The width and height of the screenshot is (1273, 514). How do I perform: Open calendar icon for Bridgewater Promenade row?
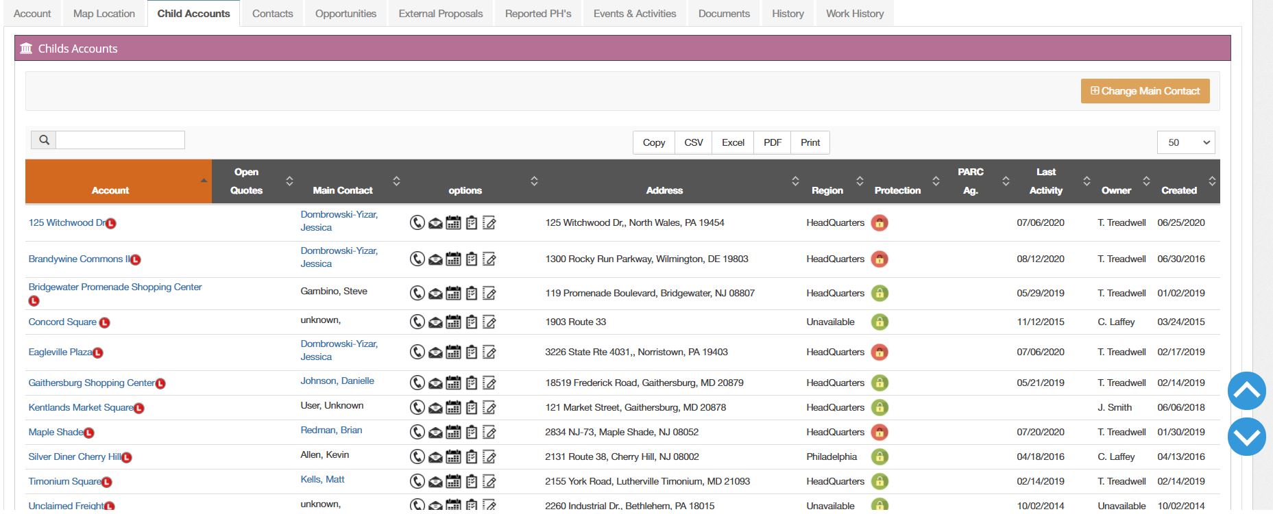453,293
